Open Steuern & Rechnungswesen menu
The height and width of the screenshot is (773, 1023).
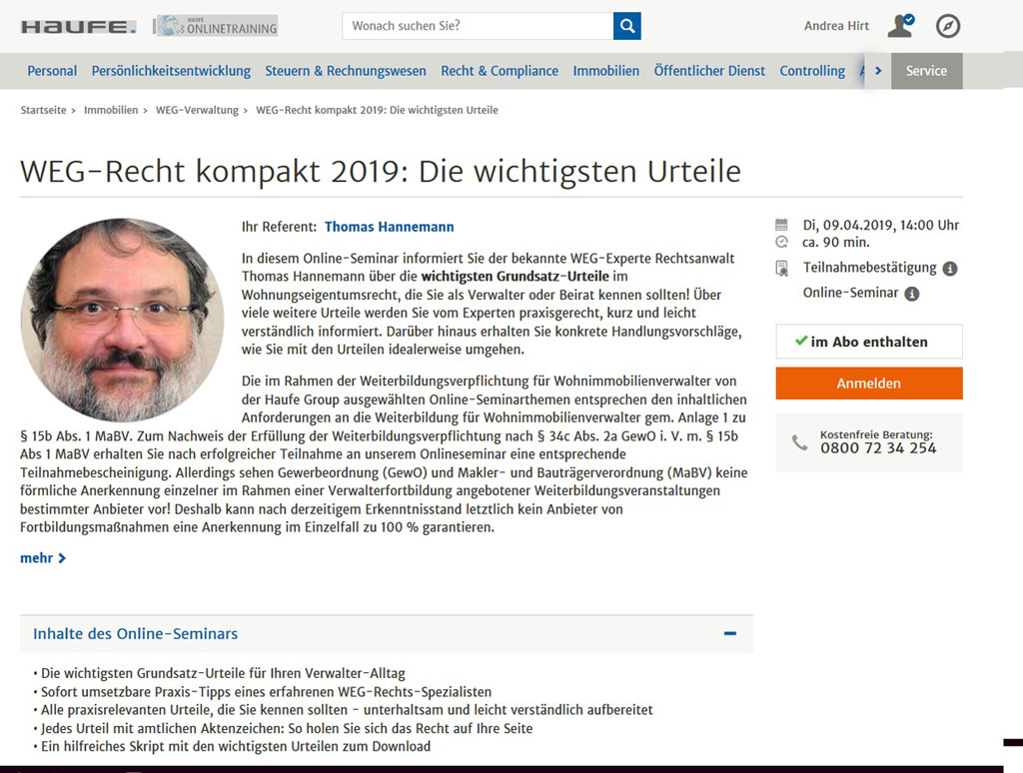tap(345, 71)
